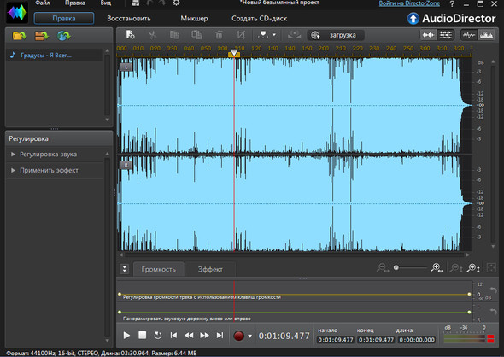Toggle the L channel label
The width and height of the screenshot is (504, 357).
click(x=126, y=67)
